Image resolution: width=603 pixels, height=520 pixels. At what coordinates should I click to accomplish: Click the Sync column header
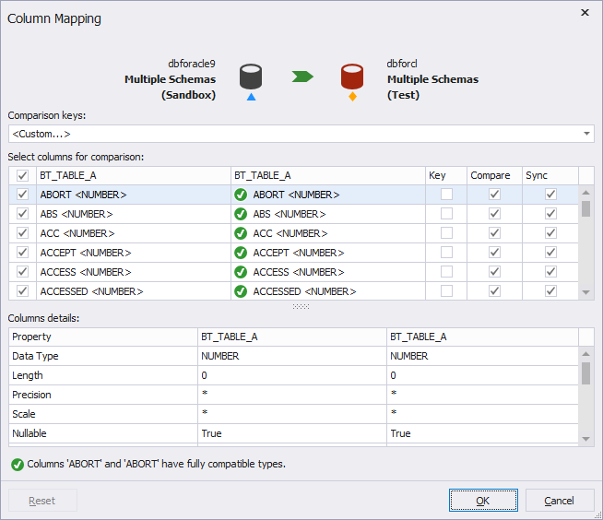(x=550, y=175)
